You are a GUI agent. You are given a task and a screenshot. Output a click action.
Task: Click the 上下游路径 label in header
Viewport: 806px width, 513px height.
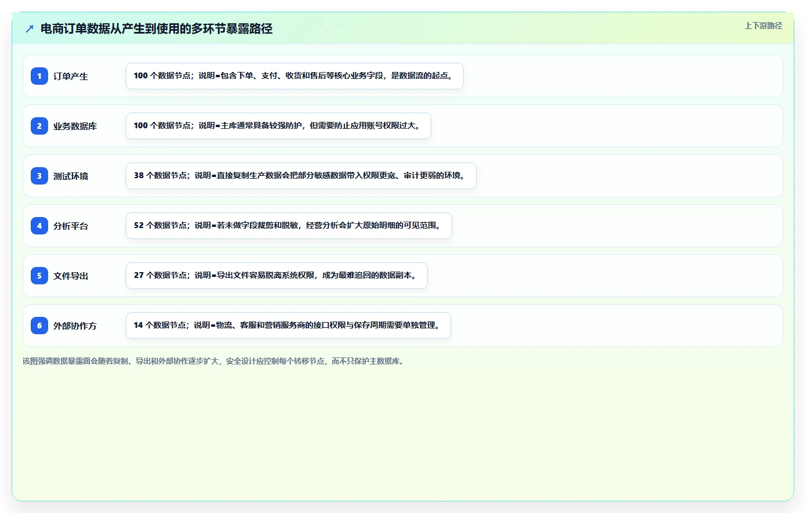coord(763,26)
